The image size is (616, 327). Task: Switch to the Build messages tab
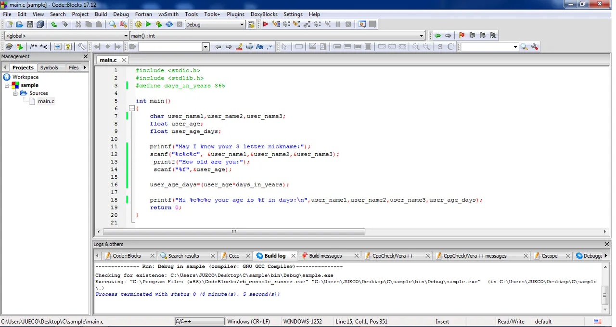325,256
